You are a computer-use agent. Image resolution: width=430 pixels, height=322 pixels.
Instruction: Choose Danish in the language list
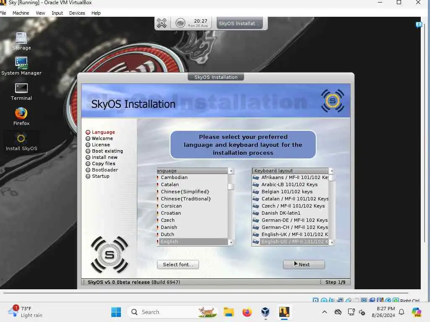click(x=192, y=227)
